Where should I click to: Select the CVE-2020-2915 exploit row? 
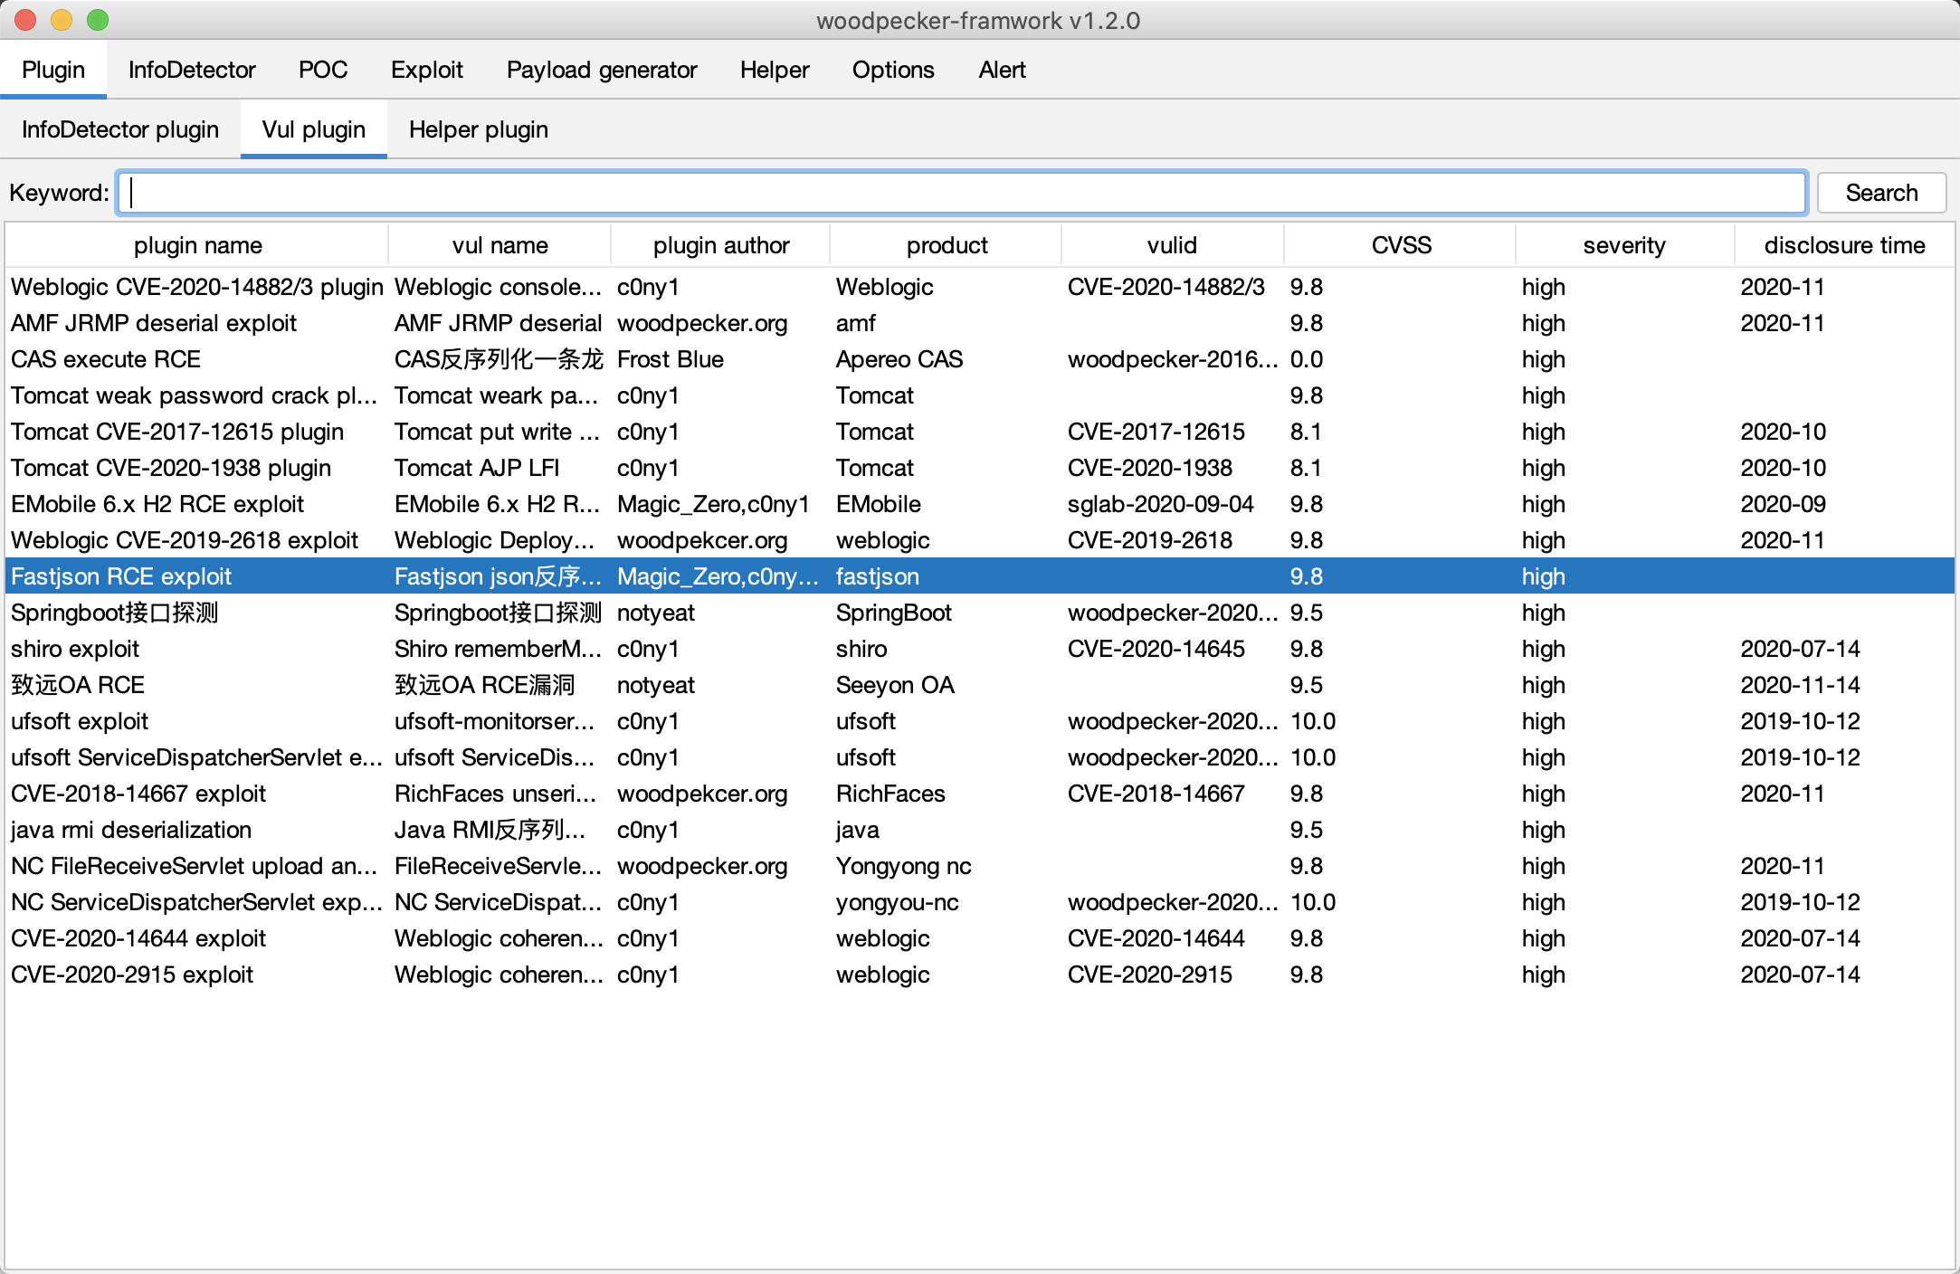[132, 975]
